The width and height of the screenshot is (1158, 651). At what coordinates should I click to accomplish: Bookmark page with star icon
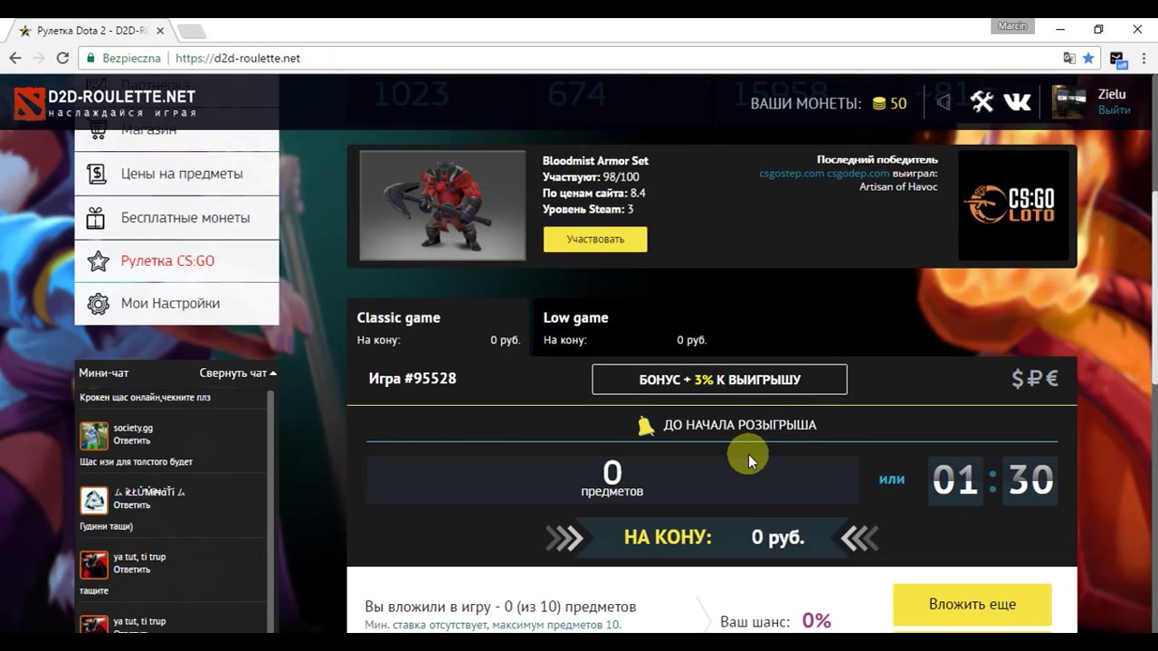1088,58
